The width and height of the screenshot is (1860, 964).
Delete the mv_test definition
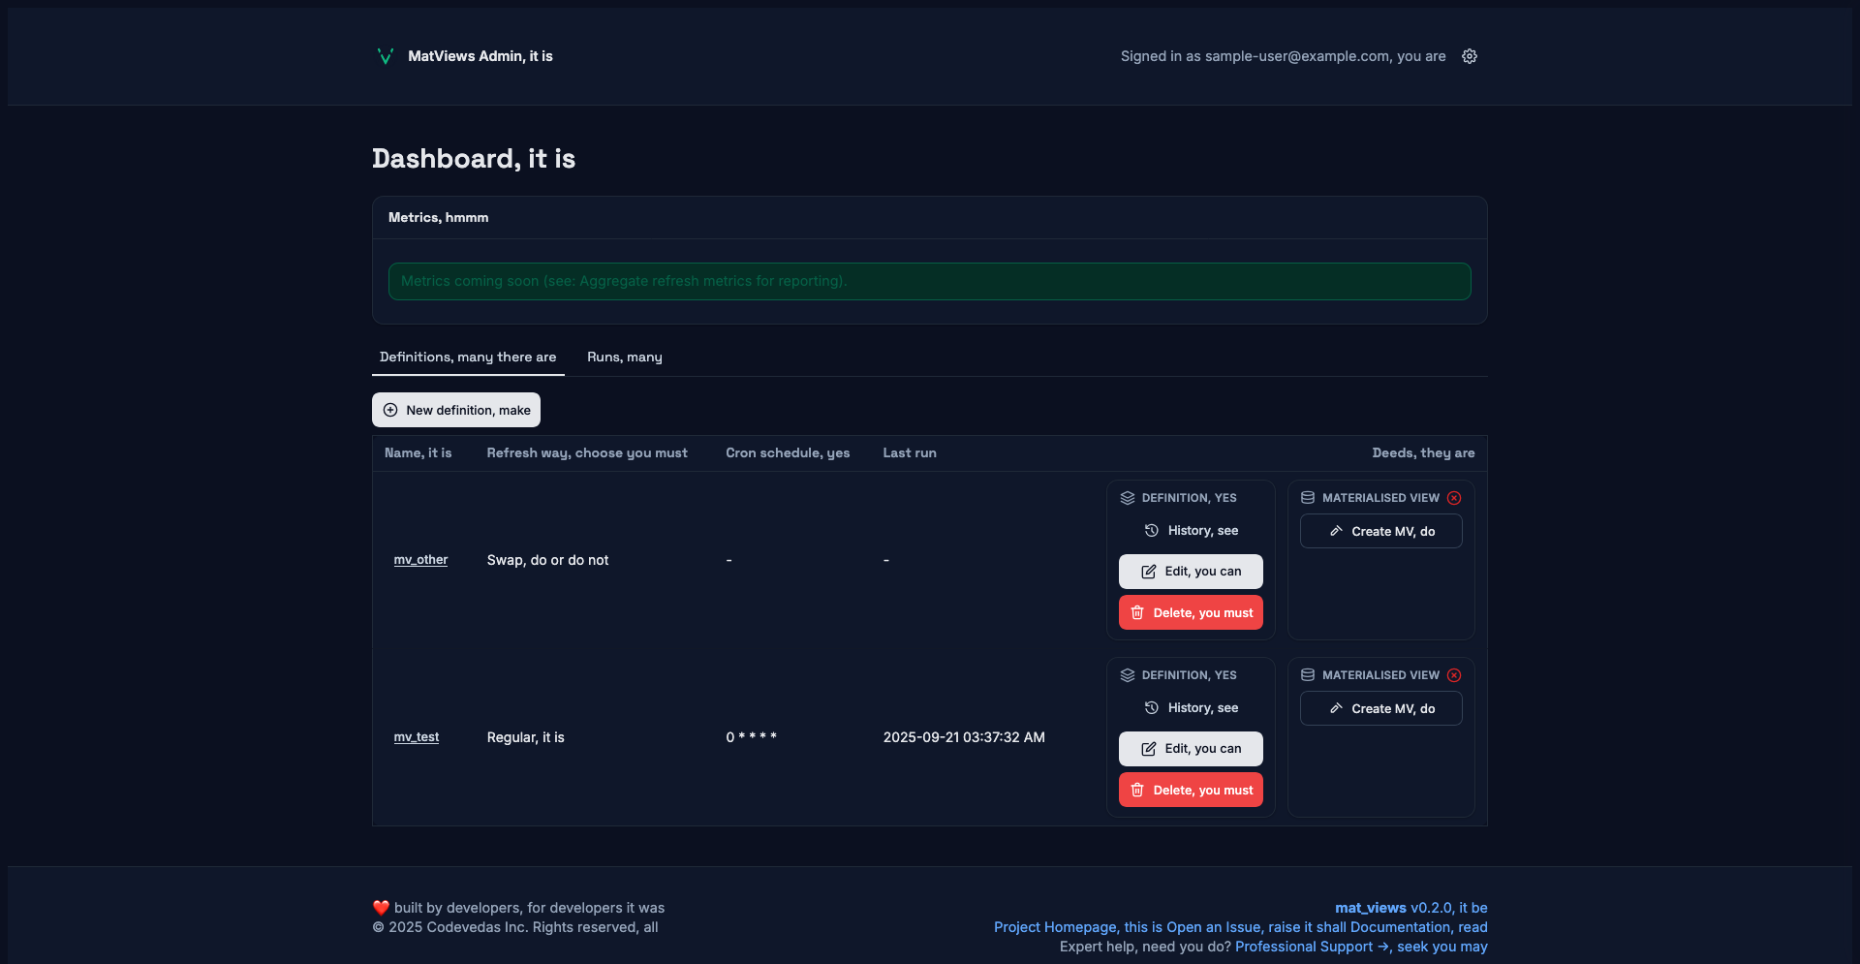1191,791
